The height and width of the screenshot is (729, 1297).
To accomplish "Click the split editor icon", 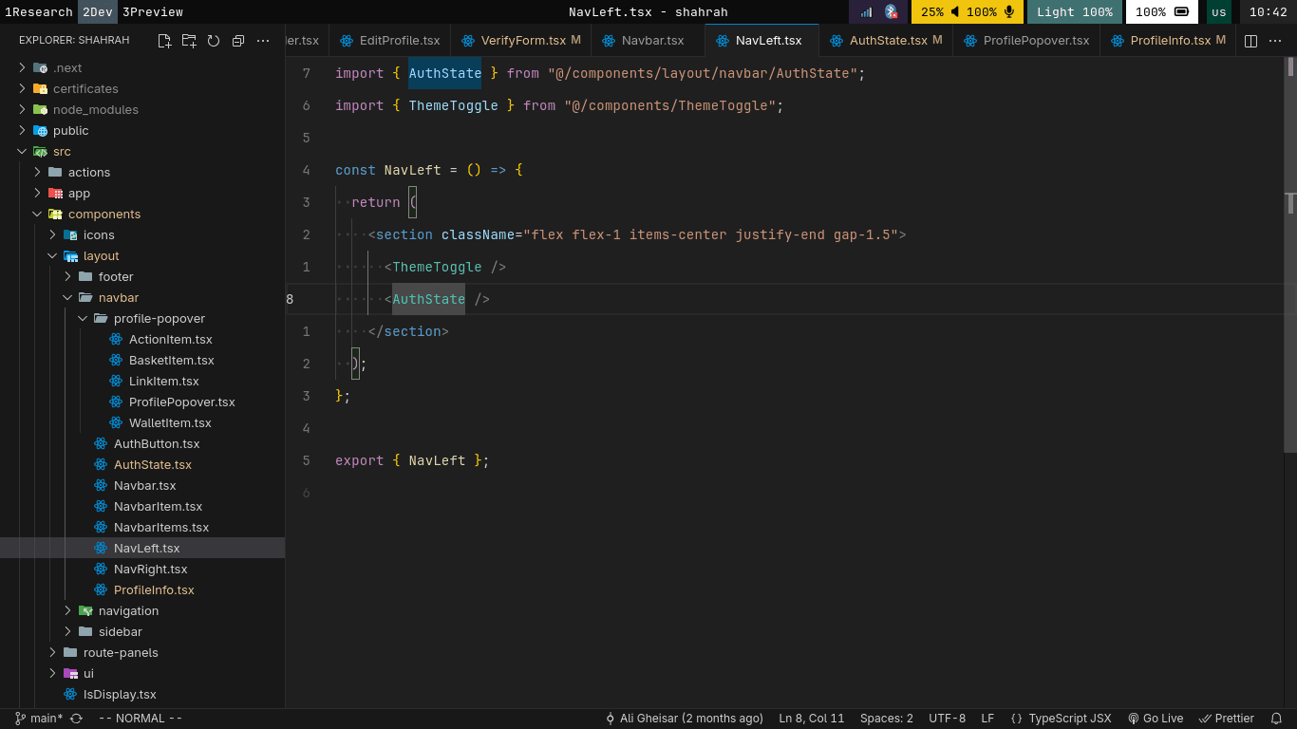I will tap(1250, 41).
